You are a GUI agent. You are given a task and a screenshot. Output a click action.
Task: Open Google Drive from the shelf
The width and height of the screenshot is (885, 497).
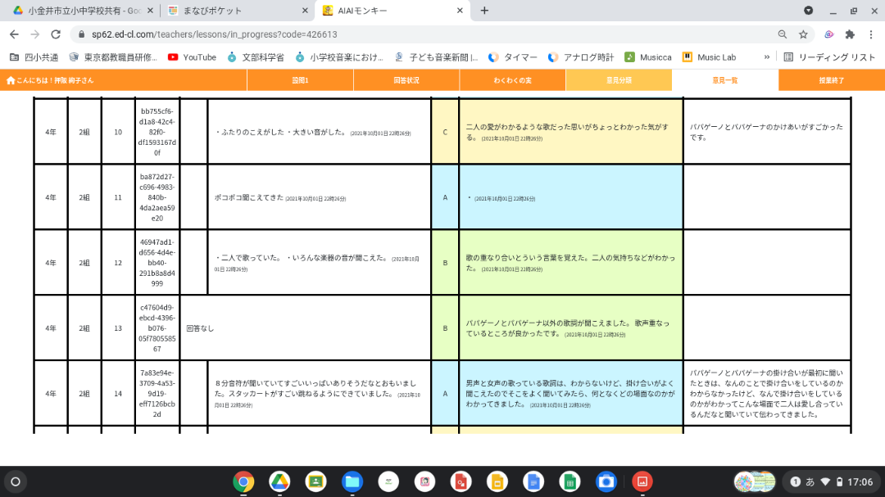pyautogui.click(x=279, y=481)
